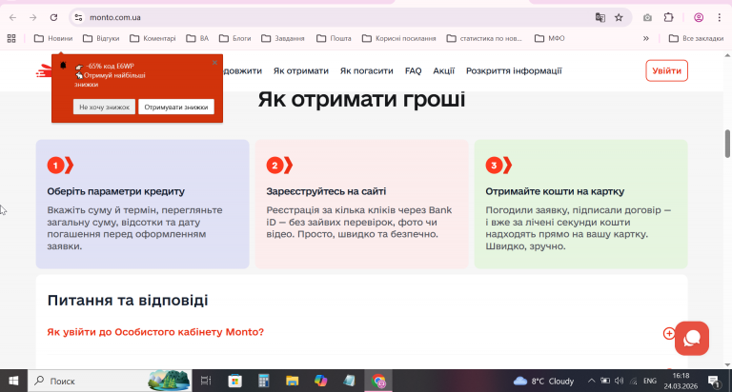Screen dimensions: 732x392
Task: Click the Увійти login button
Action: point(666,70)
